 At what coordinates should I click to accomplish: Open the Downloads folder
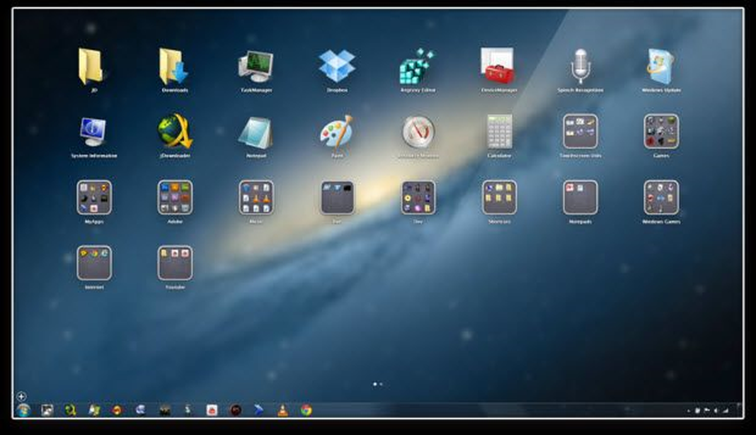click(171, 66)
